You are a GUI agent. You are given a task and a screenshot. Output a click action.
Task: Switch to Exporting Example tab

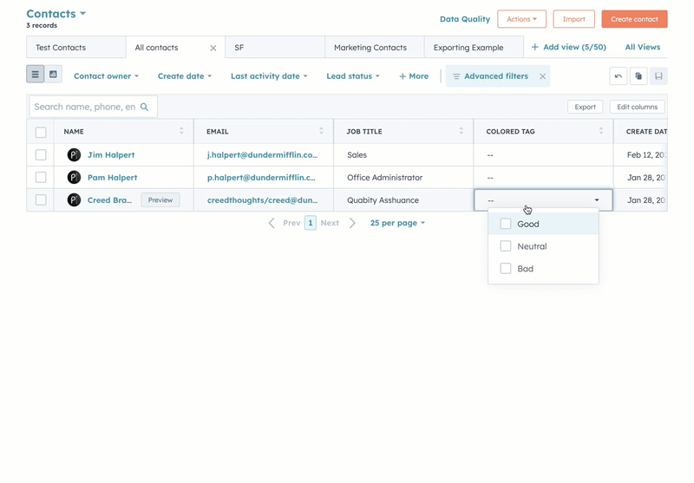coord(474,48)
